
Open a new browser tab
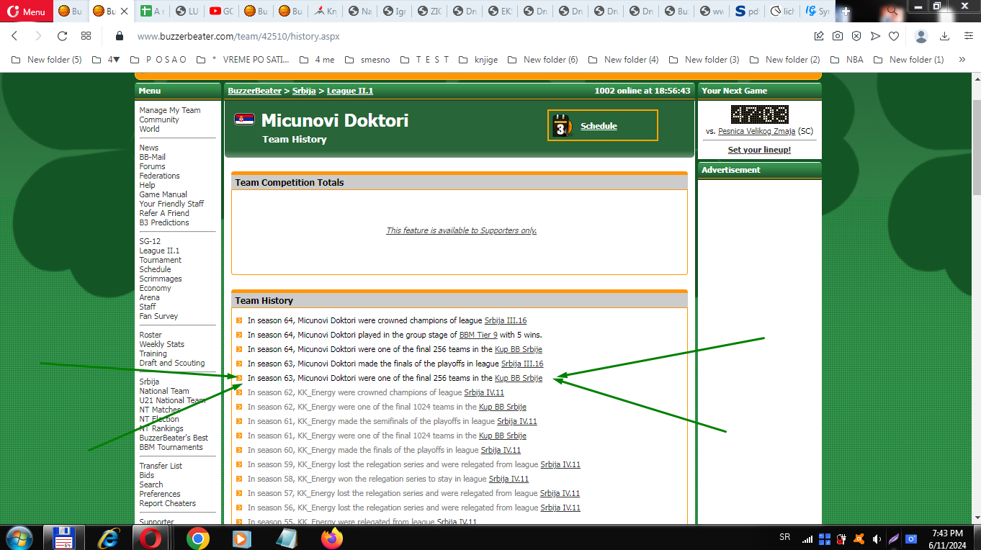[846, 12]
